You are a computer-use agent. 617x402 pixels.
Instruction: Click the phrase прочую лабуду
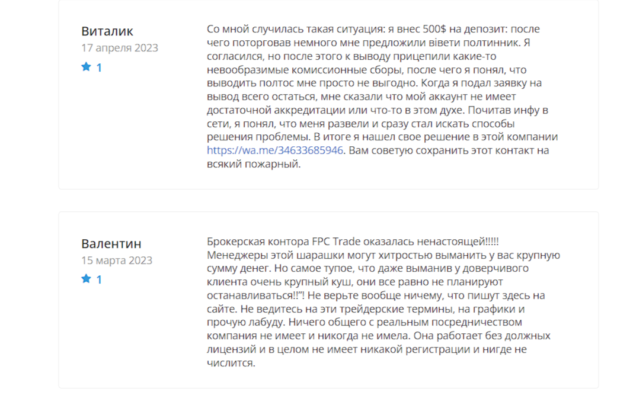[x=246, y=322]
